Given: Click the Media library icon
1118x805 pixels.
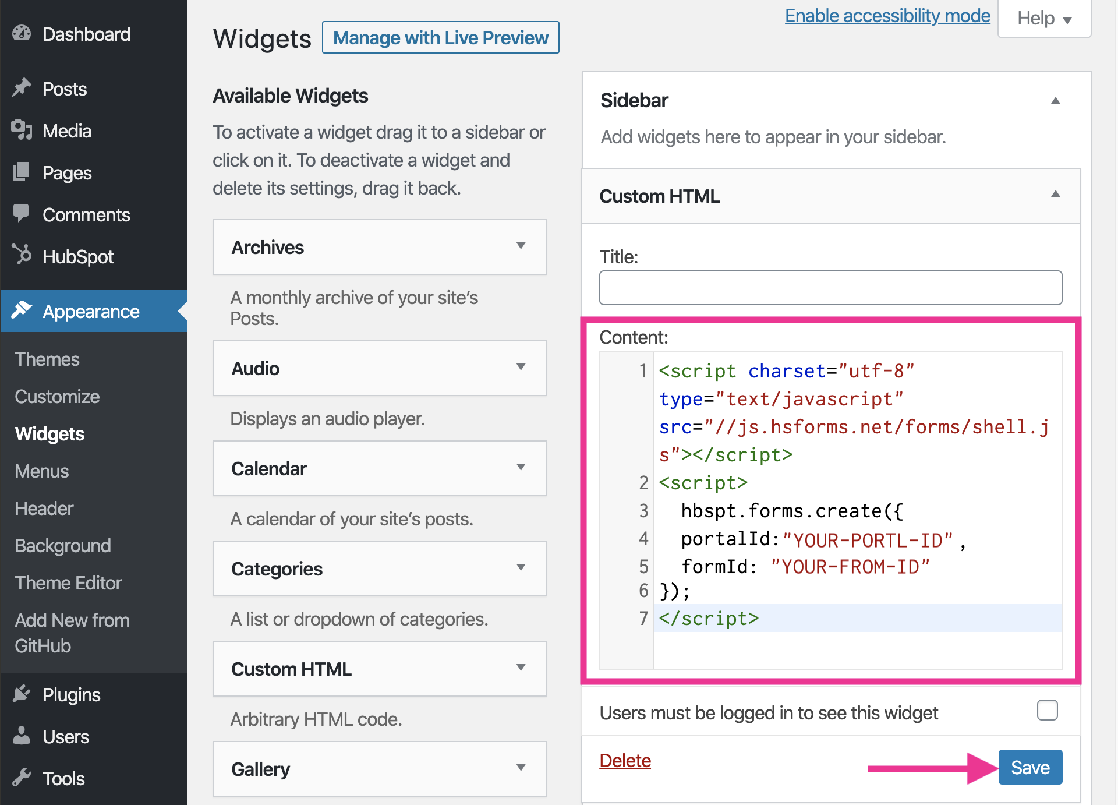Looking at the screenshot, I should coord(22,129).
